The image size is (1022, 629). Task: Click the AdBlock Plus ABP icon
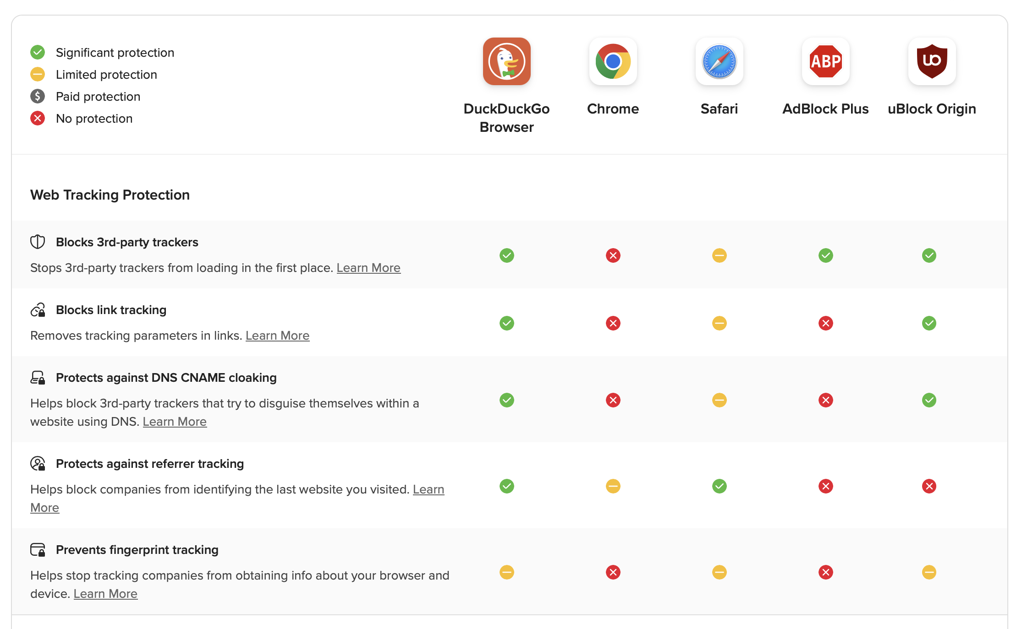pos(825,61)
